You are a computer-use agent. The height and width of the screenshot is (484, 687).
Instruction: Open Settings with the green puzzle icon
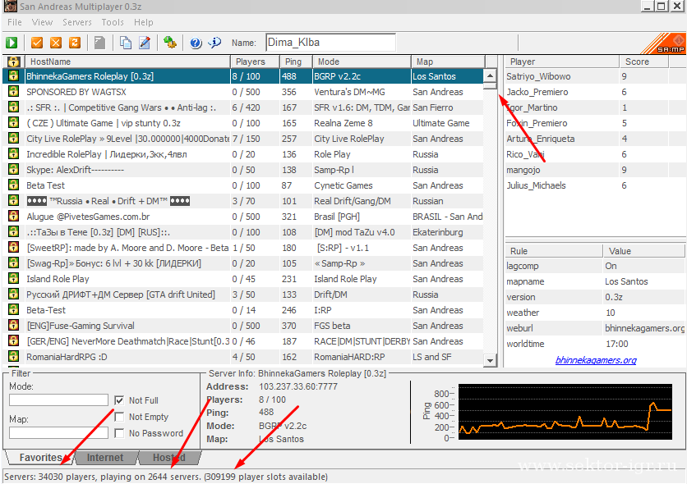169,43
